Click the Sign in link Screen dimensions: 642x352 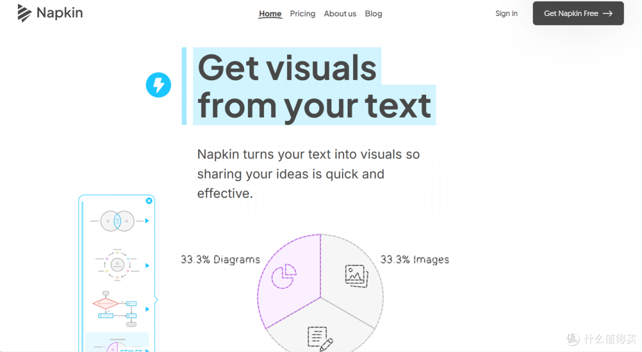point(506,14)
